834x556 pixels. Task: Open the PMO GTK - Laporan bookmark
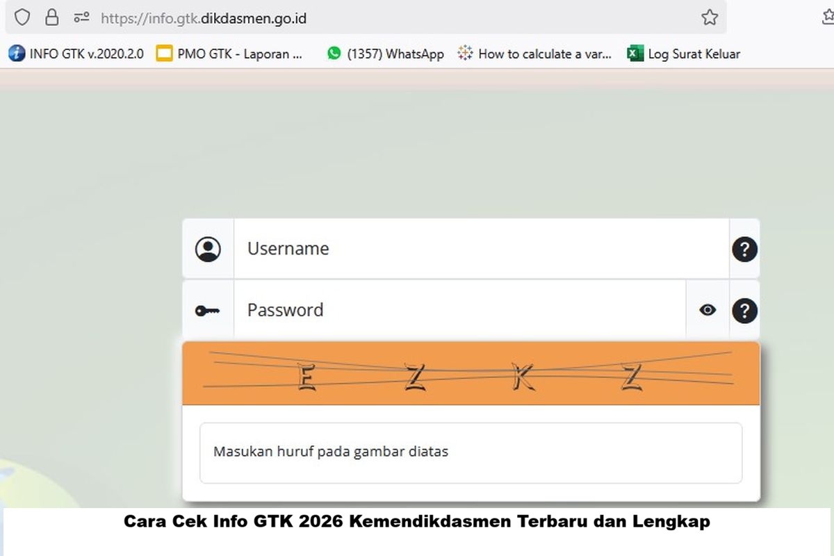230,54
